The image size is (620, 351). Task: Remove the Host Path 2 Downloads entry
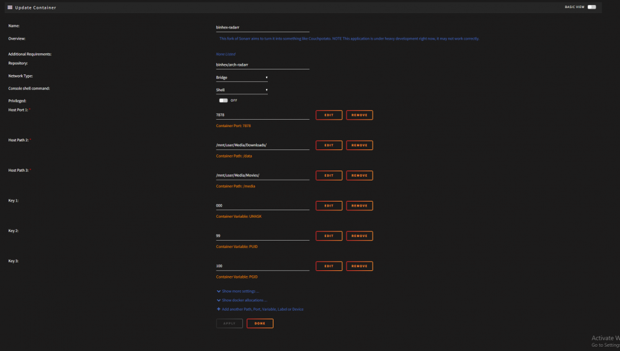pos(360,145)
